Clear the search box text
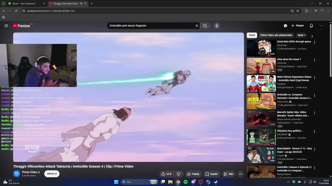The image size is (332, 186). point(197,26)
